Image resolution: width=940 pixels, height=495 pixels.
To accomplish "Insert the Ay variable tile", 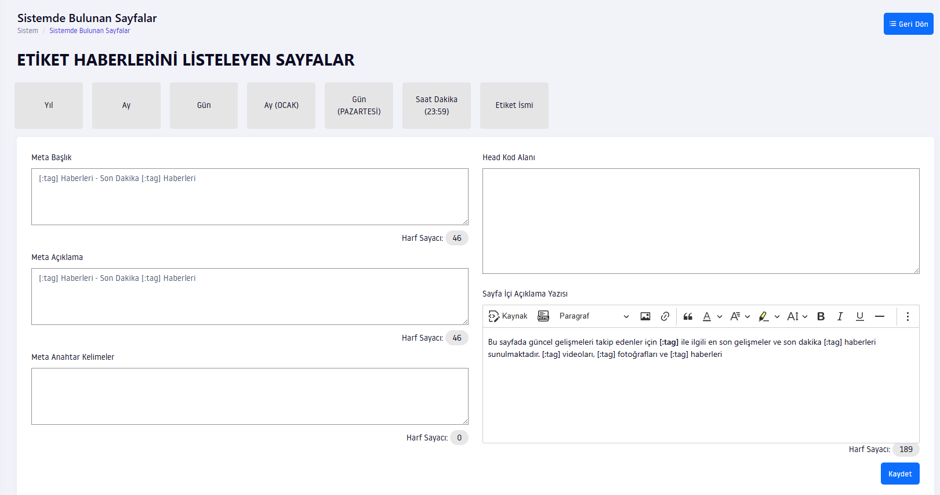I will [126, 105].
